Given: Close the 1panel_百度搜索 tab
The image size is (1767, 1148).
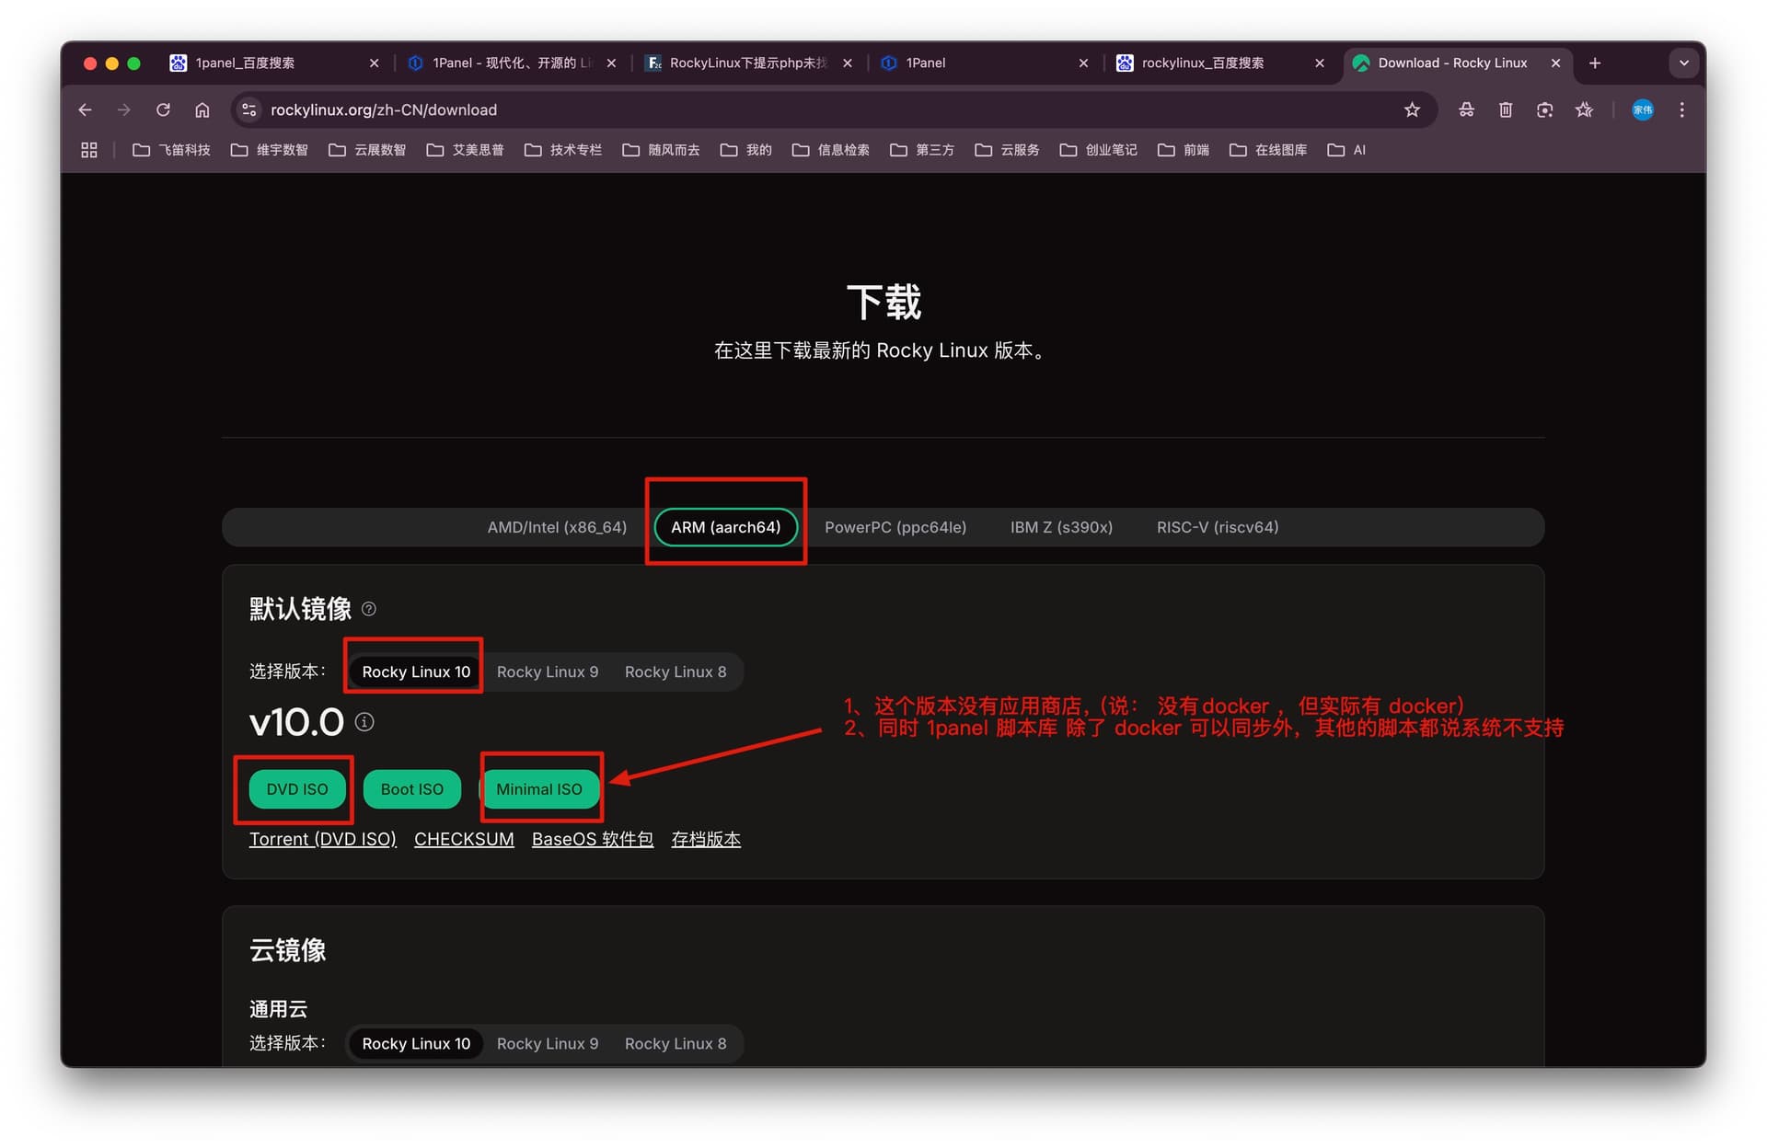Looking at the screenshot, I should coord(374,63).
